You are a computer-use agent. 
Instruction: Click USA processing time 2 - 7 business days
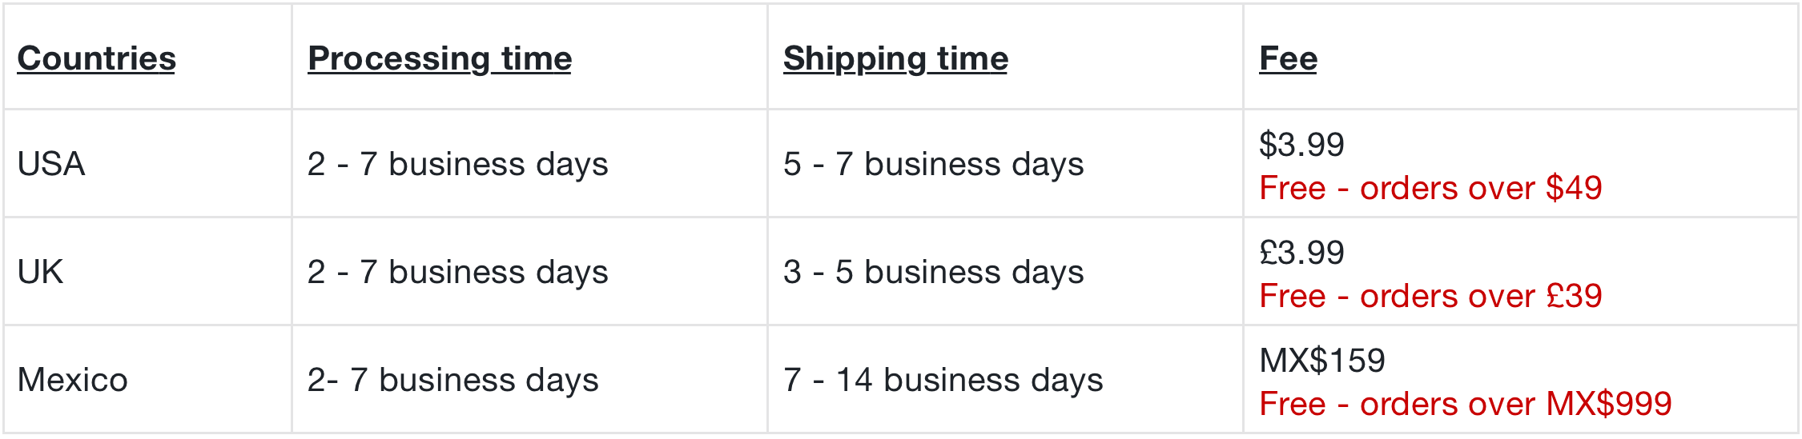click(458, 164)
